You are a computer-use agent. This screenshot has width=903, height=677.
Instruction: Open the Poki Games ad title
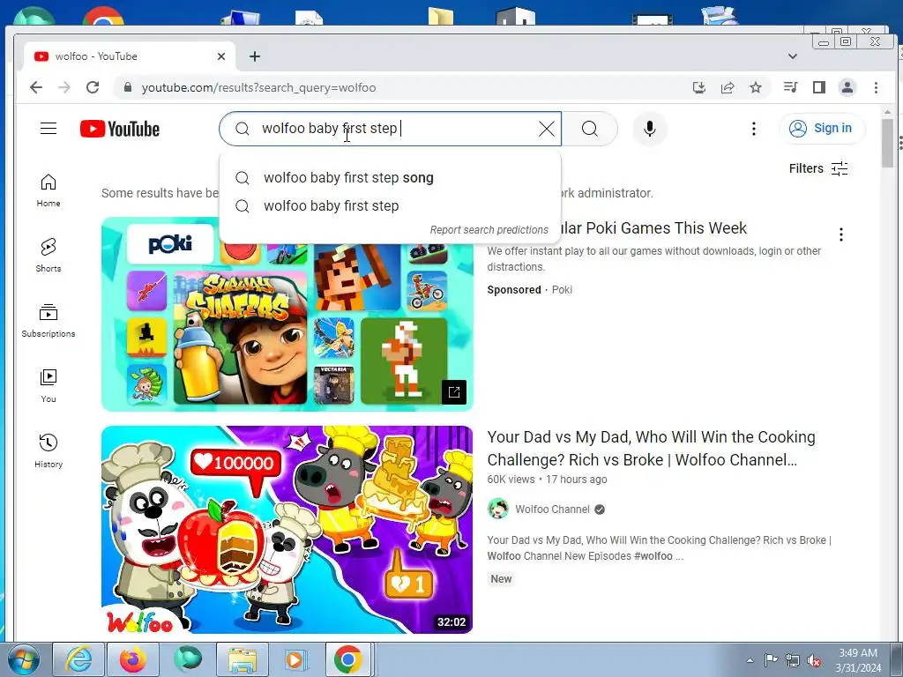click(654, 228)
